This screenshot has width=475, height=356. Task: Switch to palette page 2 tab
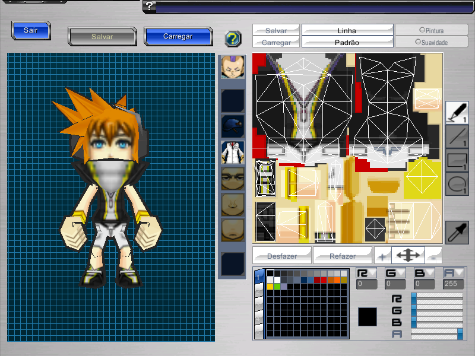coord(258,291)
